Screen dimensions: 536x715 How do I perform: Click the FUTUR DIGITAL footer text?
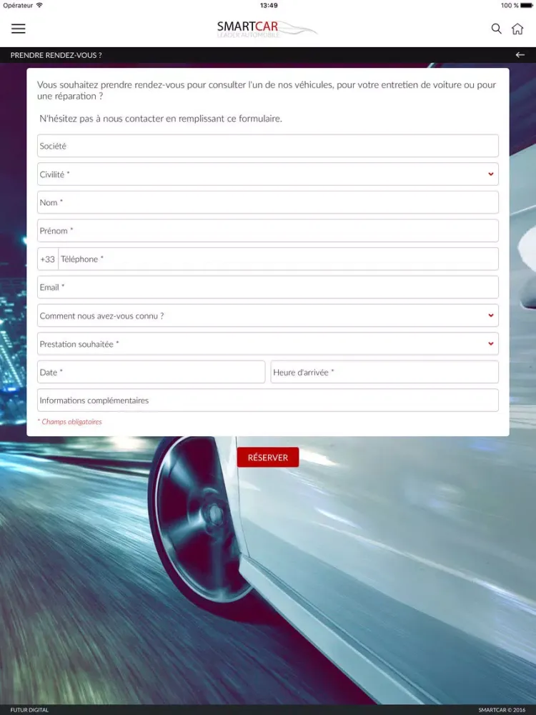[x=29, y=710]
